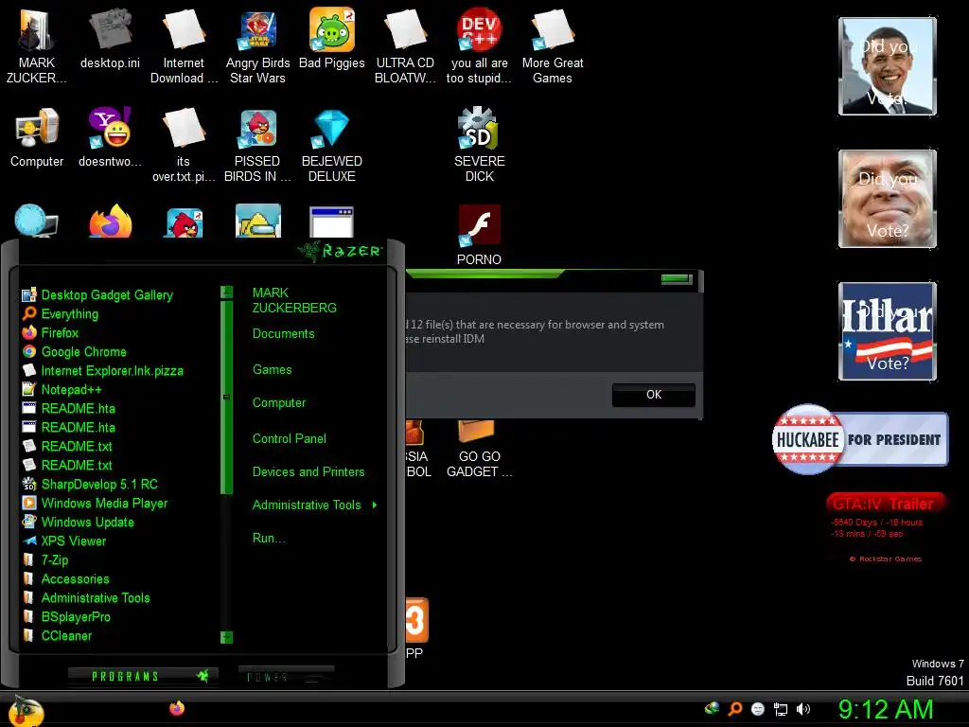Click the McCain 'Did you Vote?' gadget
Viewport: 969px width, 727px height.
pyautogui.click(x=888, y=199)
